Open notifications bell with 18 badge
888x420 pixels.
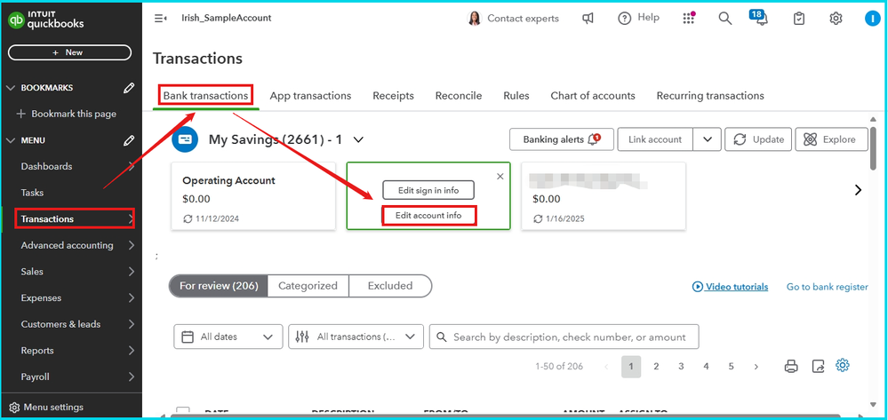(761, 19)
